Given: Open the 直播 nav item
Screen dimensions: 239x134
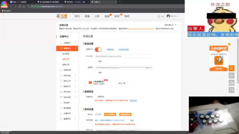Looking at the screenshot, I should pyautogui.click(x=87, y=16).
